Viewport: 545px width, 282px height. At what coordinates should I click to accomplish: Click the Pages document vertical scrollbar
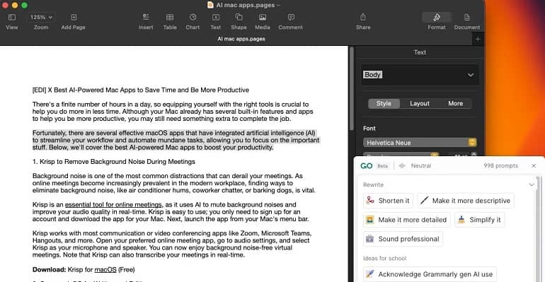pos(352,88)
